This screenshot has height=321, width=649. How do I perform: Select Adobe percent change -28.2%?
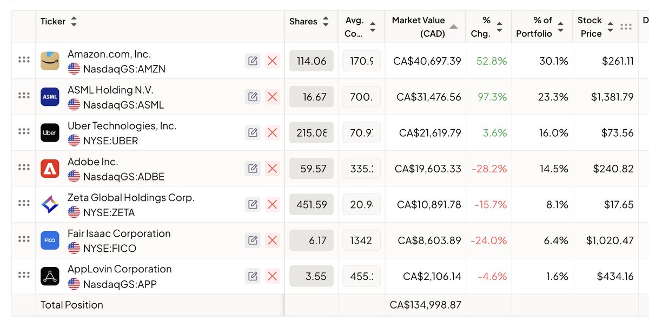[489, 169]
